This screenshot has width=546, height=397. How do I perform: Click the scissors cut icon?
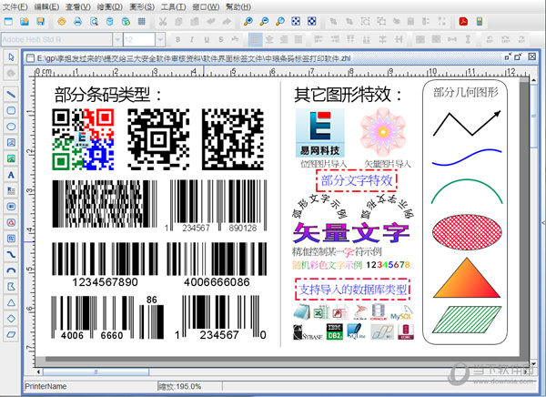(x=163, y=22)
